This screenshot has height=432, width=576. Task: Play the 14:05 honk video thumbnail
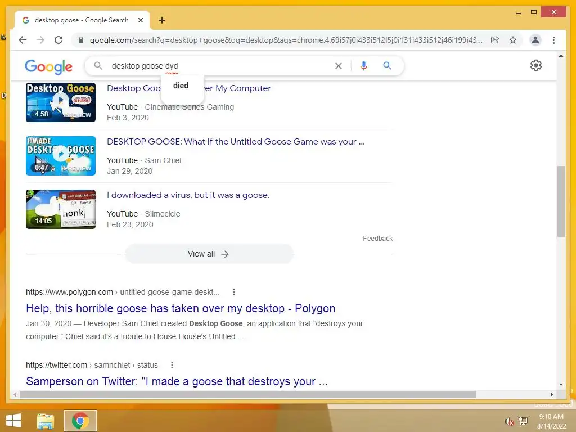[x=61, y=209]
